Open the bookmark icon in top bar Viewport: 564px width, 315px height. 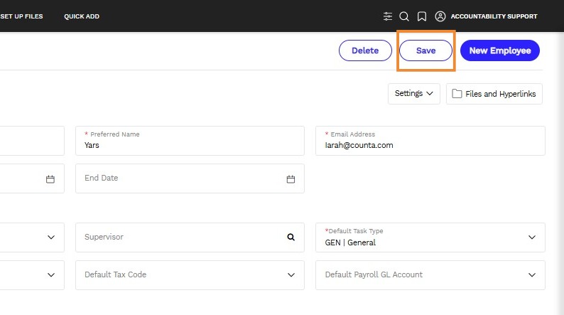tap(422, 16)
